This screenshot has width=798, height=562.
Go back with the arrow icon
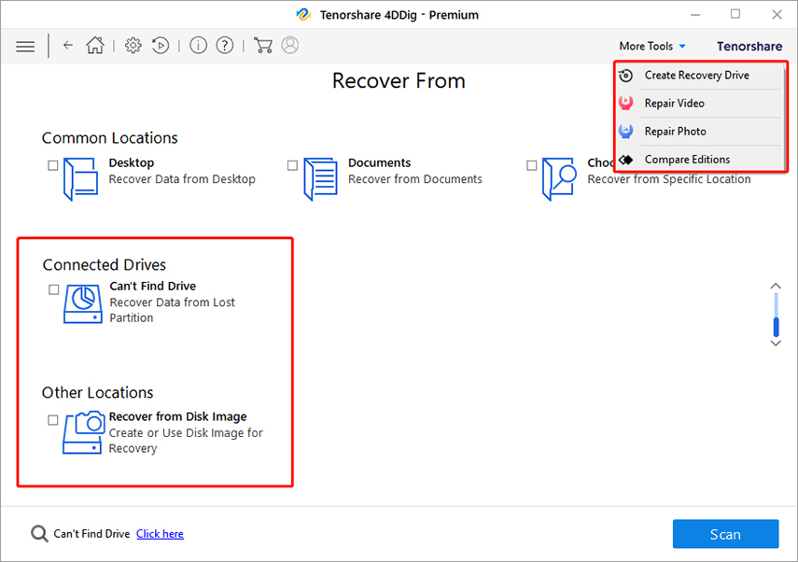click(x=68, y=46)
